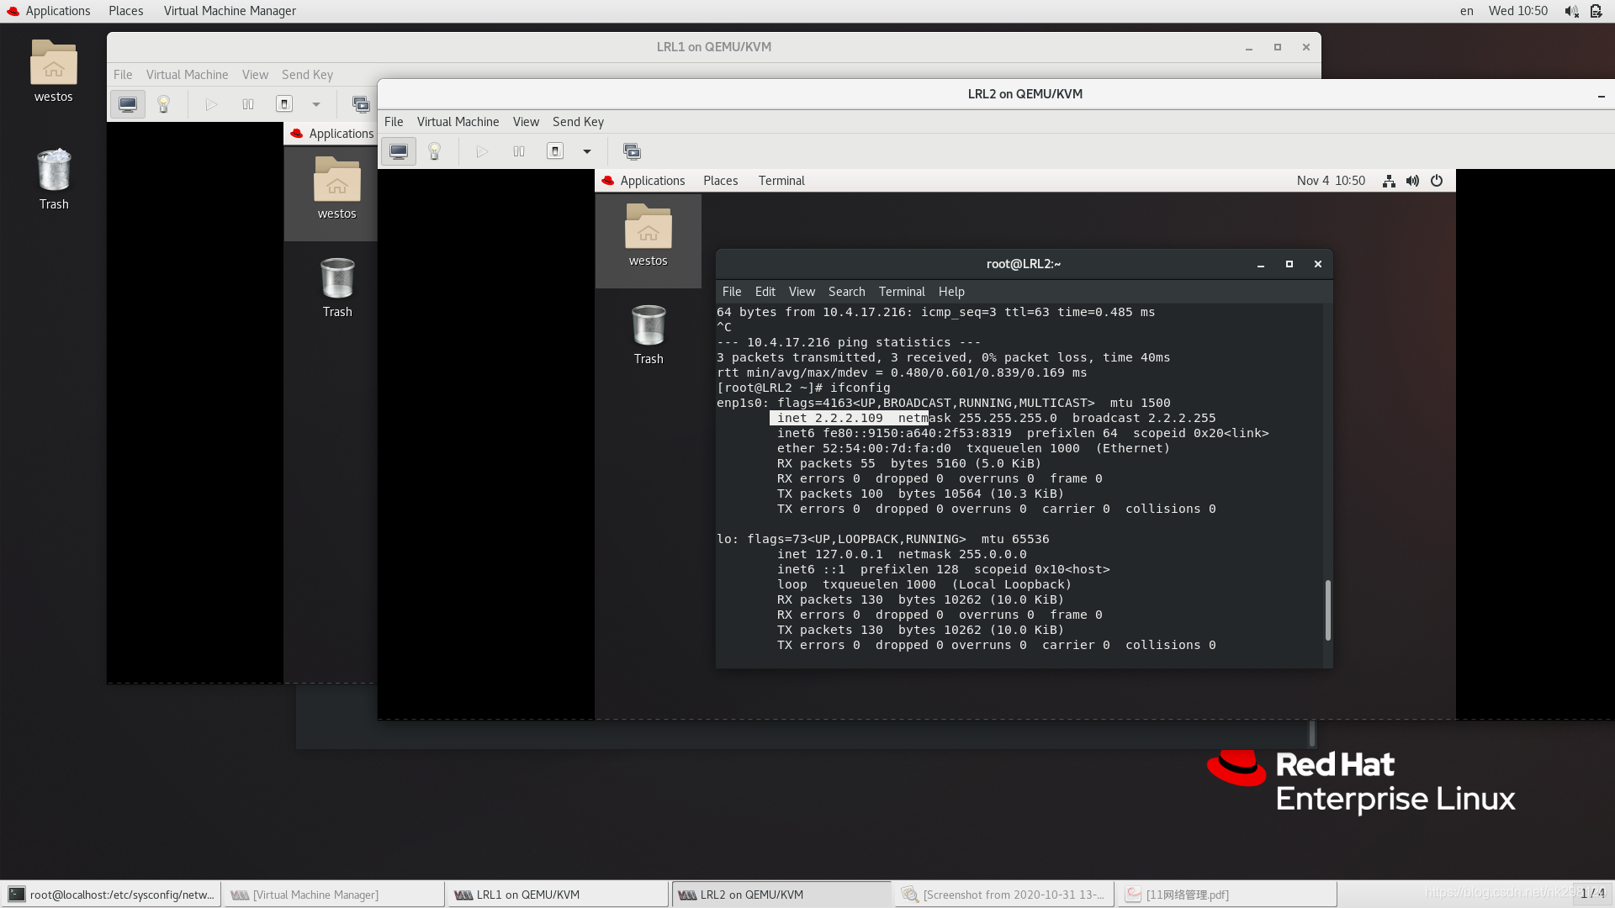Open the terminal's Search menu

point(846,292)
